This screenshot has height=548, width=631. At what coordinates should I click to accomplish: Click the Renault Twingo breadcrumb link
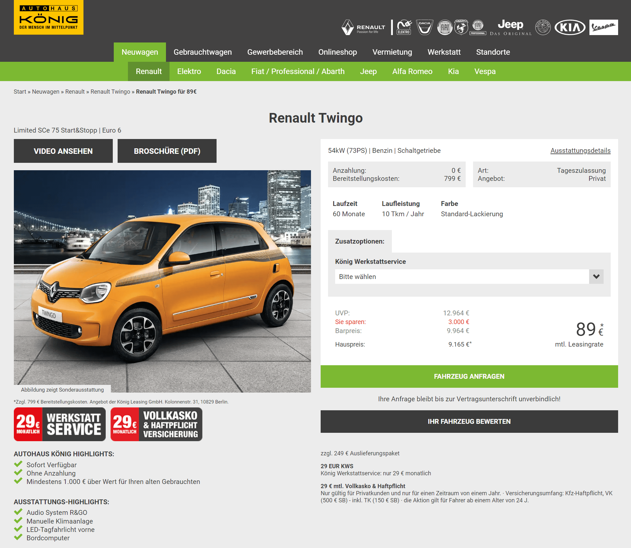coord(110,92)
